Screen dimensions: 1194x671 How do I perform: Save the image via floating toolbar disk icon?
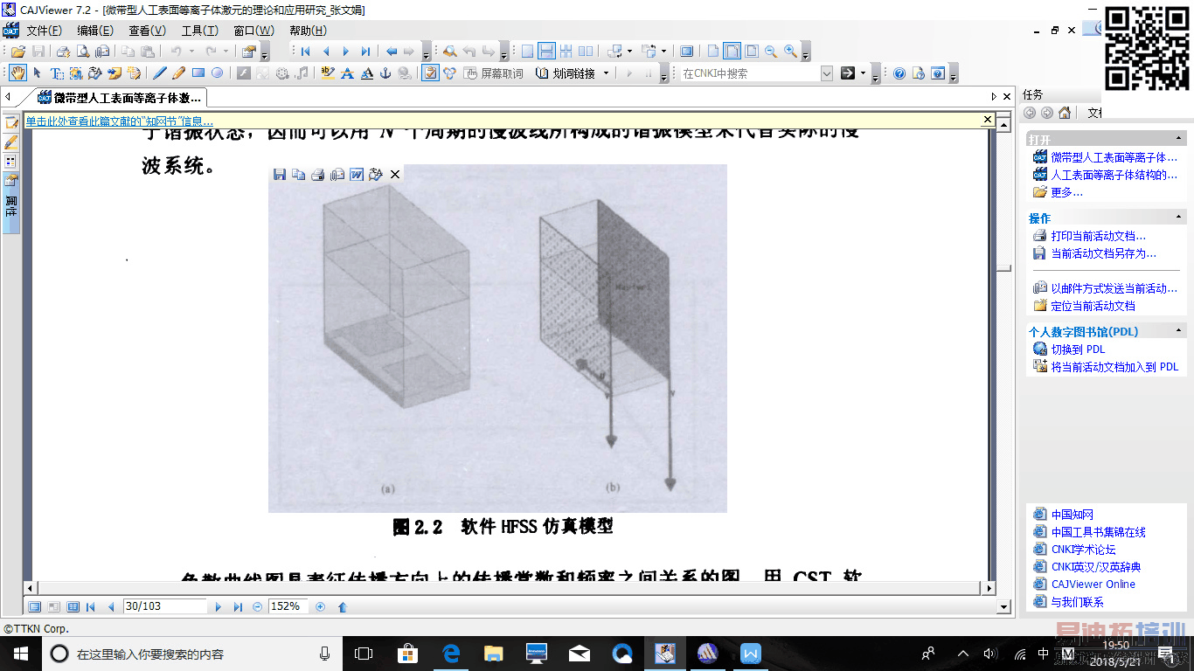coord(280,175)
